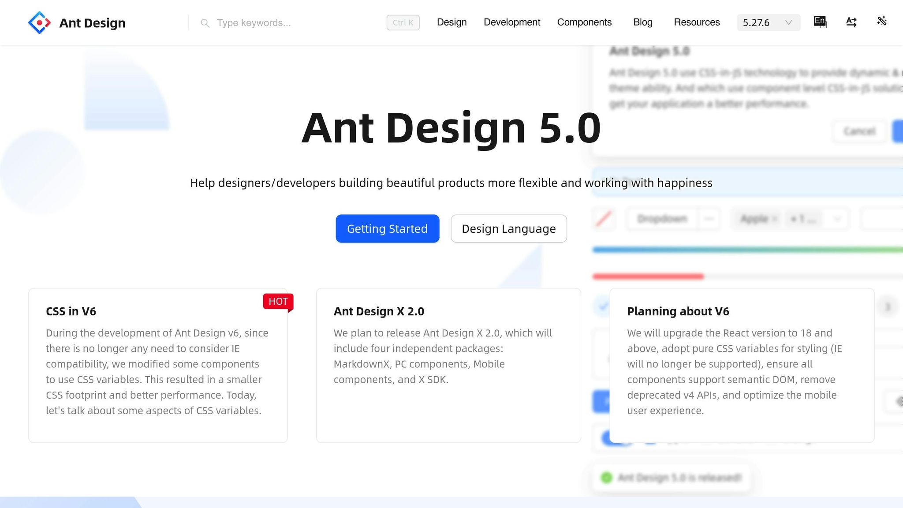Open the Resources menu item
Image resolution: width=903 pixels, height=508 pixels.
[696, 22]
